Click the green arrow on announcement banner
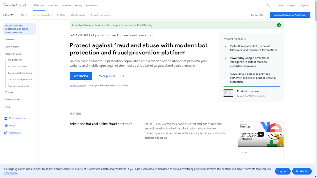The height and width of the screenshot is (178, 317). tap(279, 25)
